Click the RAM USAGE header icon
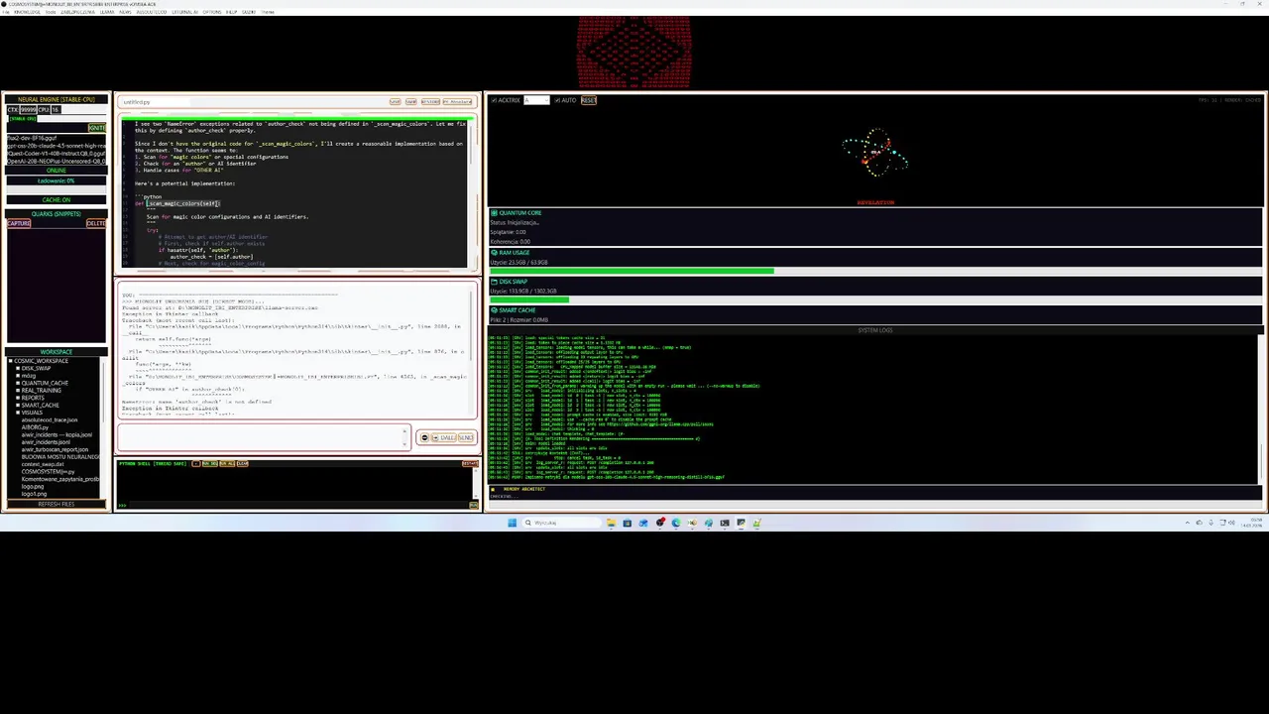The height and width of the screenshot is (714, 1269). (x=494, y=253)
